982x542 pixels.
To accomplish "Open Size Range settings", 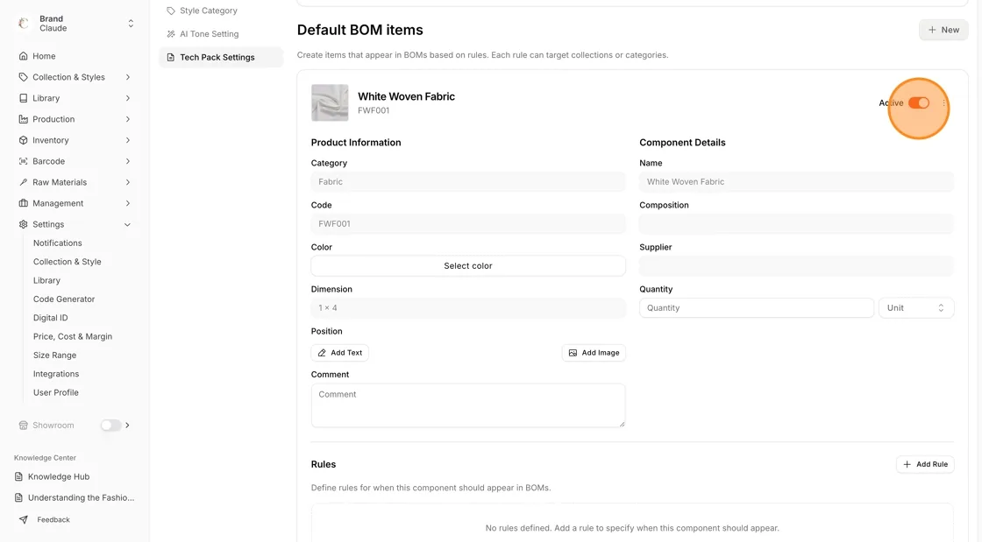I will click(54, 355).
